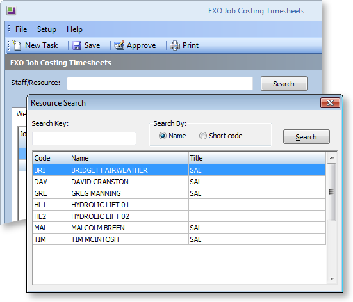The image size is (353, 302).
Task: Select the BRIDGET FAIRWEATHER row
Action: pyautogui.click(x=179, y=170)
